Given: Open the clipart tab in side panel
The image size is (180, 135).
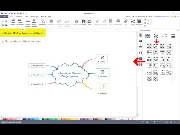Looking at the screenshot, I should pos(141,53).
